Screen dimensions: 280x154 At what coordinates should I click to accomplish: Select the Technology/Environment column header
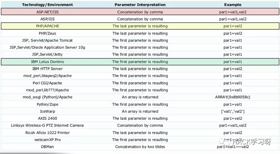pyautogui.click(x=47, y=5)
